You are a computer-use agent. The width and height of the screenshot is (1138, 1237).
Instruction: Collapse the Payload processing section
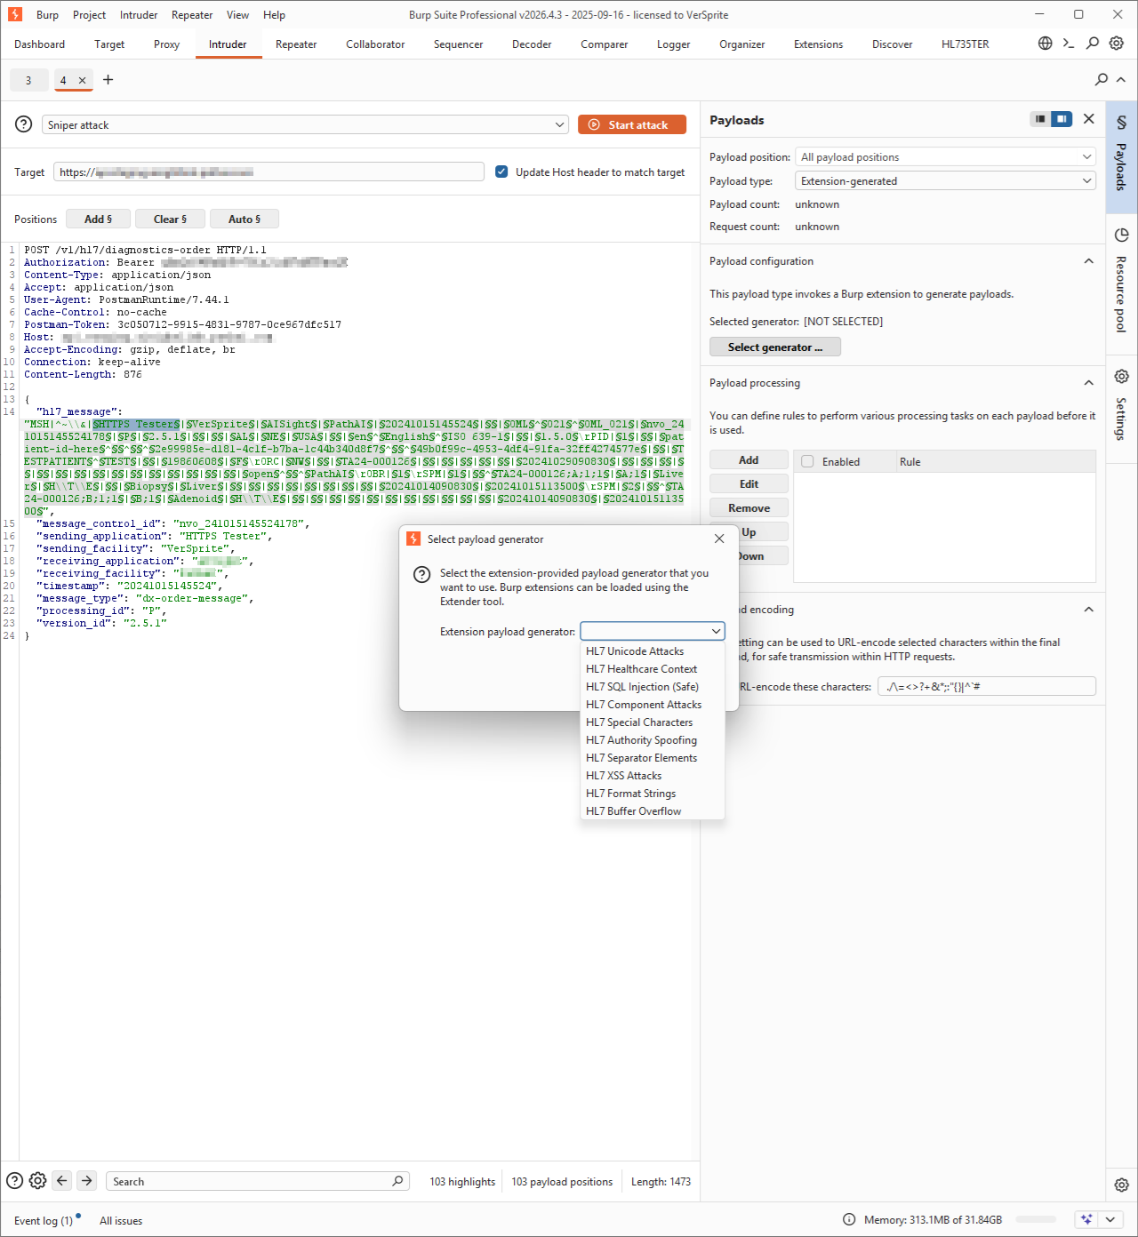[x=1088, y=383]
